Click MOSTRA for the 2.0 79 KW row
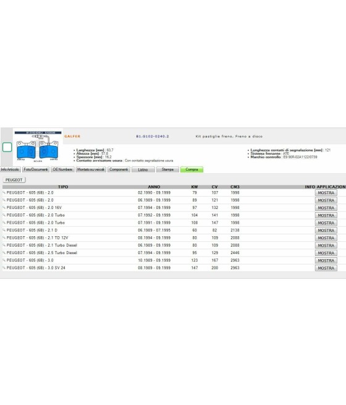346x405 pixels. 326,193
